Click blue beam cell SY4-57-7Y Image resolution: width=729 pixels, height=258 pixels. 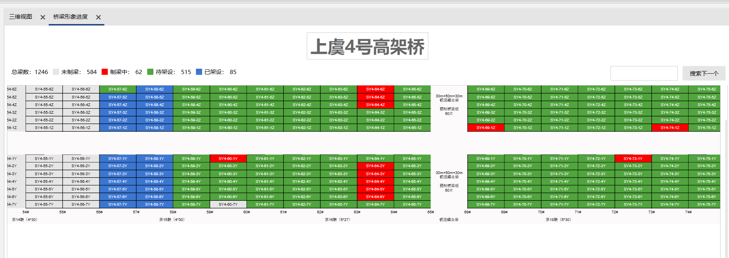(117, 205)
